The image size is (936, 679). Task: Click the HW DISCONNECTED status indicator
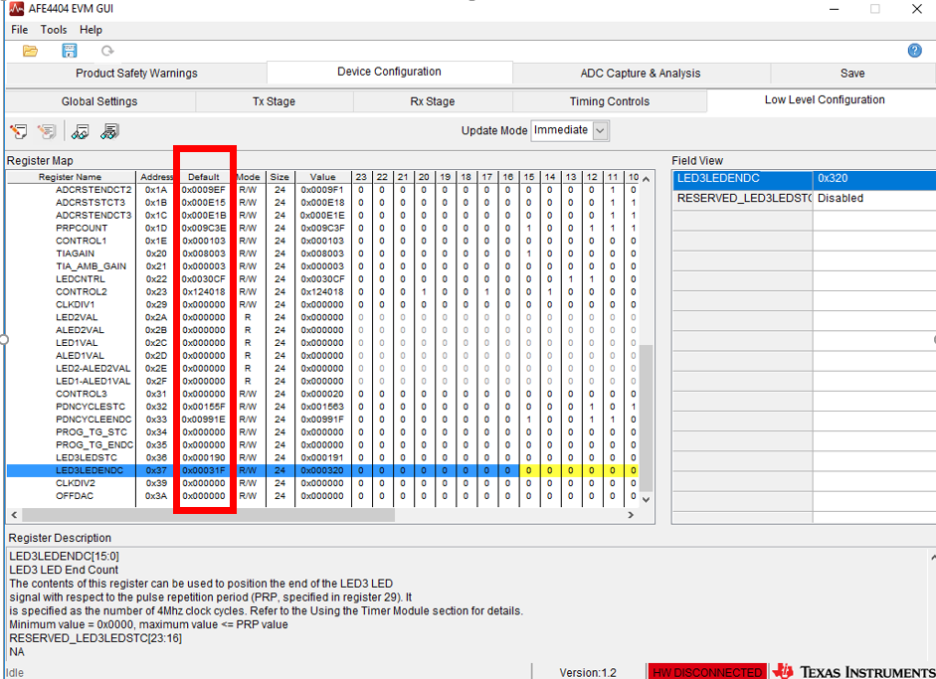pyautogui.click(x=707, y=672)
